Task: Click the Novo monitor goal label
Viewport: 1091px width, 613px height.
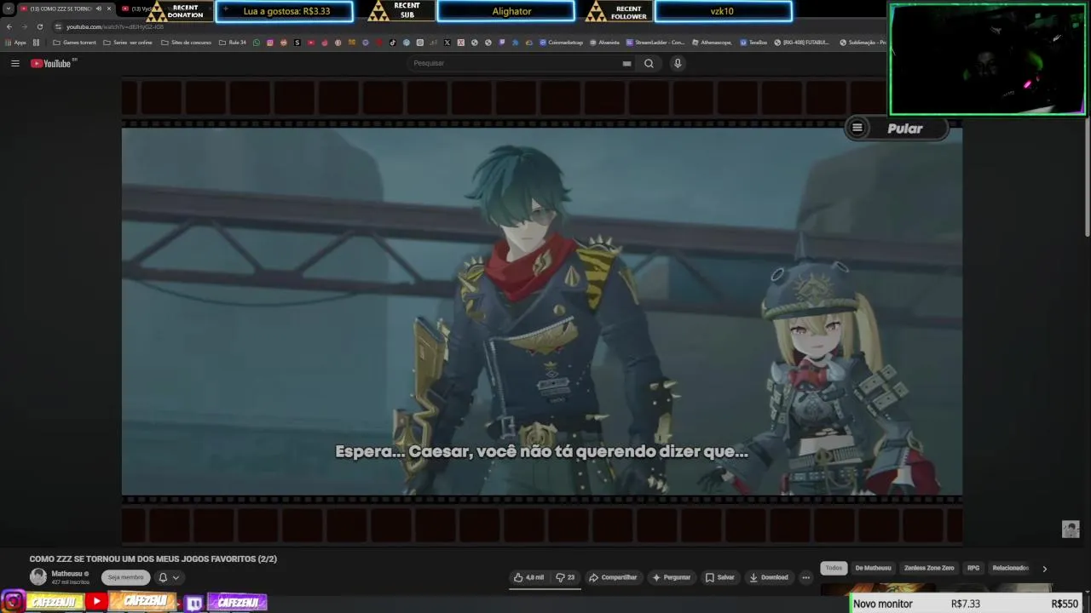Action: click(883, 604)
